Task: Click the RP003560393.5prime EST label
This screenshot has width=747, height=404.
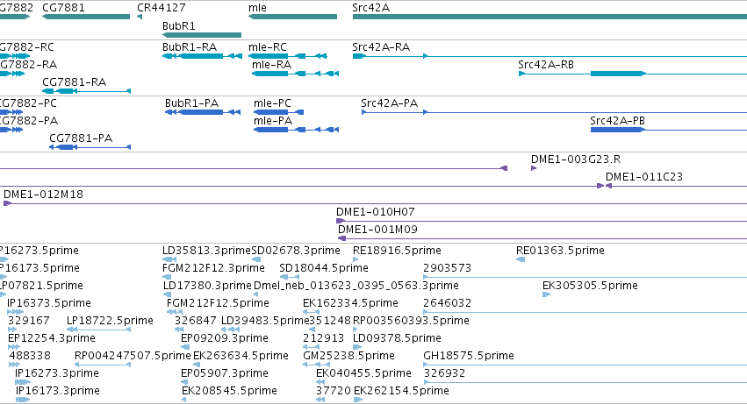Action: (x=411, y=322)
